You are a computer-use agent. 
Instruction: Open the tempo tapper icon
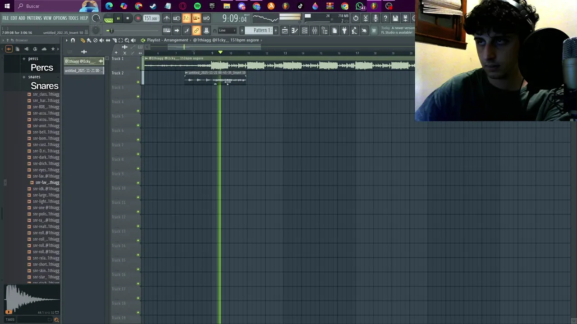pos(354,30)
